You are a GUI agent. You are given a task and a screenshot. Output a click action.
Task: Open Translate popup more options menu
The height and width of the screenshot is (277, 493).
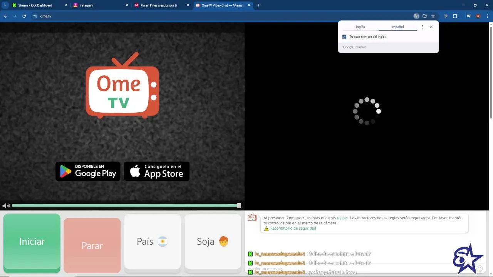pos(423,27)
